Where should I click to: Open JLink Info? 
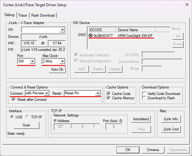click(x=170, y=119)
